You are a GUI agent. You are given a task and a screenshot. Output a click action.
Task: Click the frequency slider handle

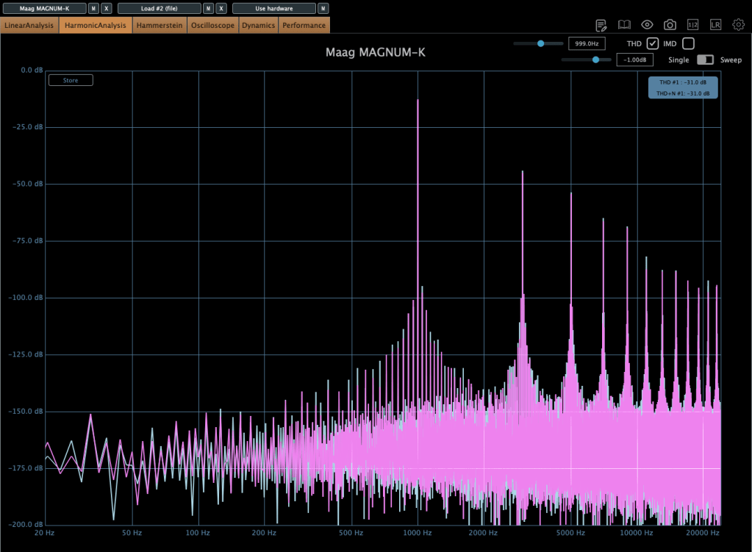[x=541, y=43]
